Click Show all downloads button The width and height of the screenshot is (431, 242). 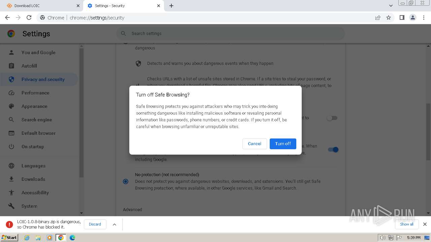click(406, 224)
